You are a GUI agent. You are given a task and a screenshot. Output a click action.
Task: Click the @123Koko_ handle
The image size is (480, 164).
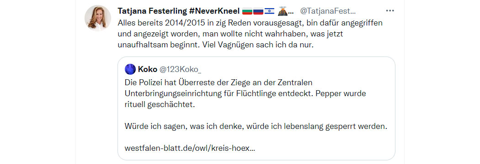pyautogui.click(x=180, y=70)
